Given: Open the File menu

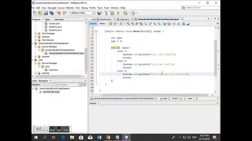Looking at the screenshot, I should coord(33,8).
